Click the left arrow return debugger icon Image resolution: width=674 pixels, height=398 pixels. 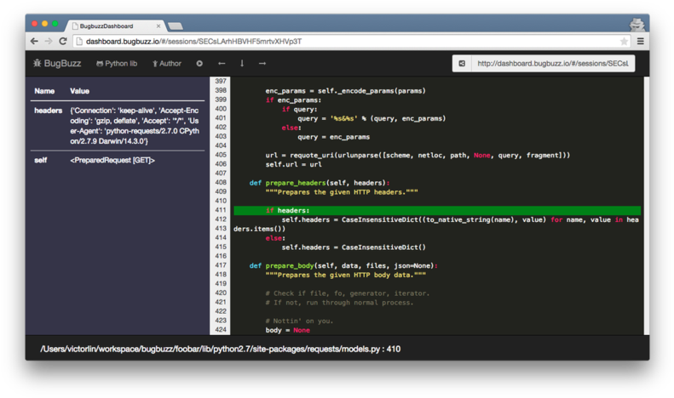tap(222, 64)
